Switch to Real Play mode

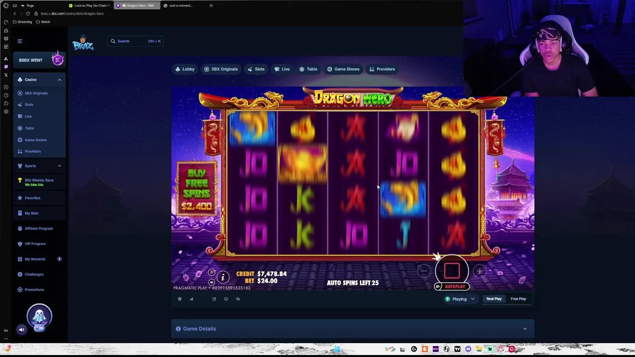tap(494, 299)
